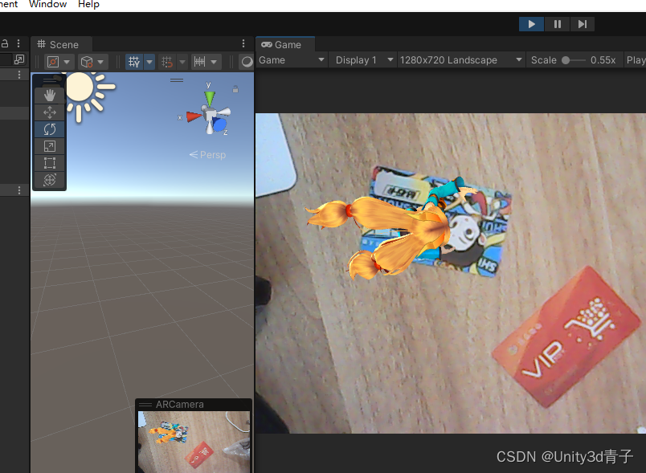Select the Scale tool
This screenshot has height=473, width=646.
tap(50, 146)
